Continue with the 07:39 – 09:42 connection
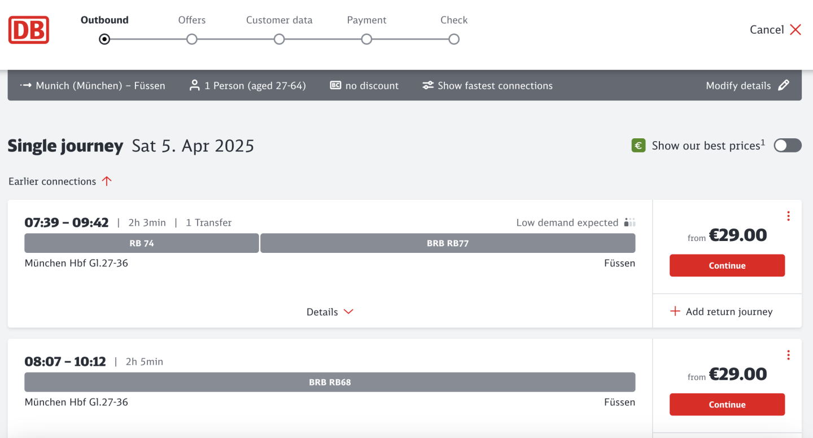The height and width of the screenshot is (438, 813). [727, 265]
